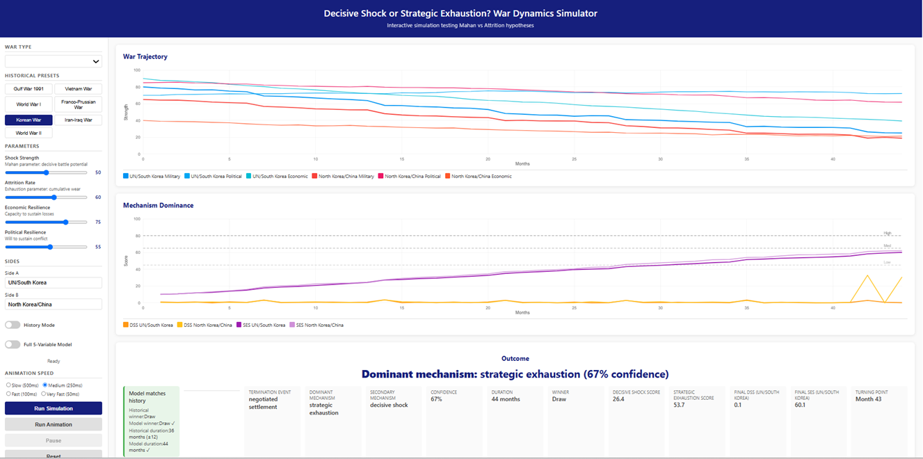Enable History Mode switch
This screenshot has height=459, width=923.
pos(13,325)
